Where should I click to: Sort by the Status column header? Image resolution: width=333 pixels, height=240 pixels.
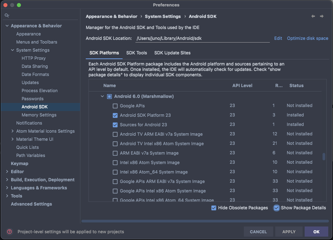[x=296, y=85]
